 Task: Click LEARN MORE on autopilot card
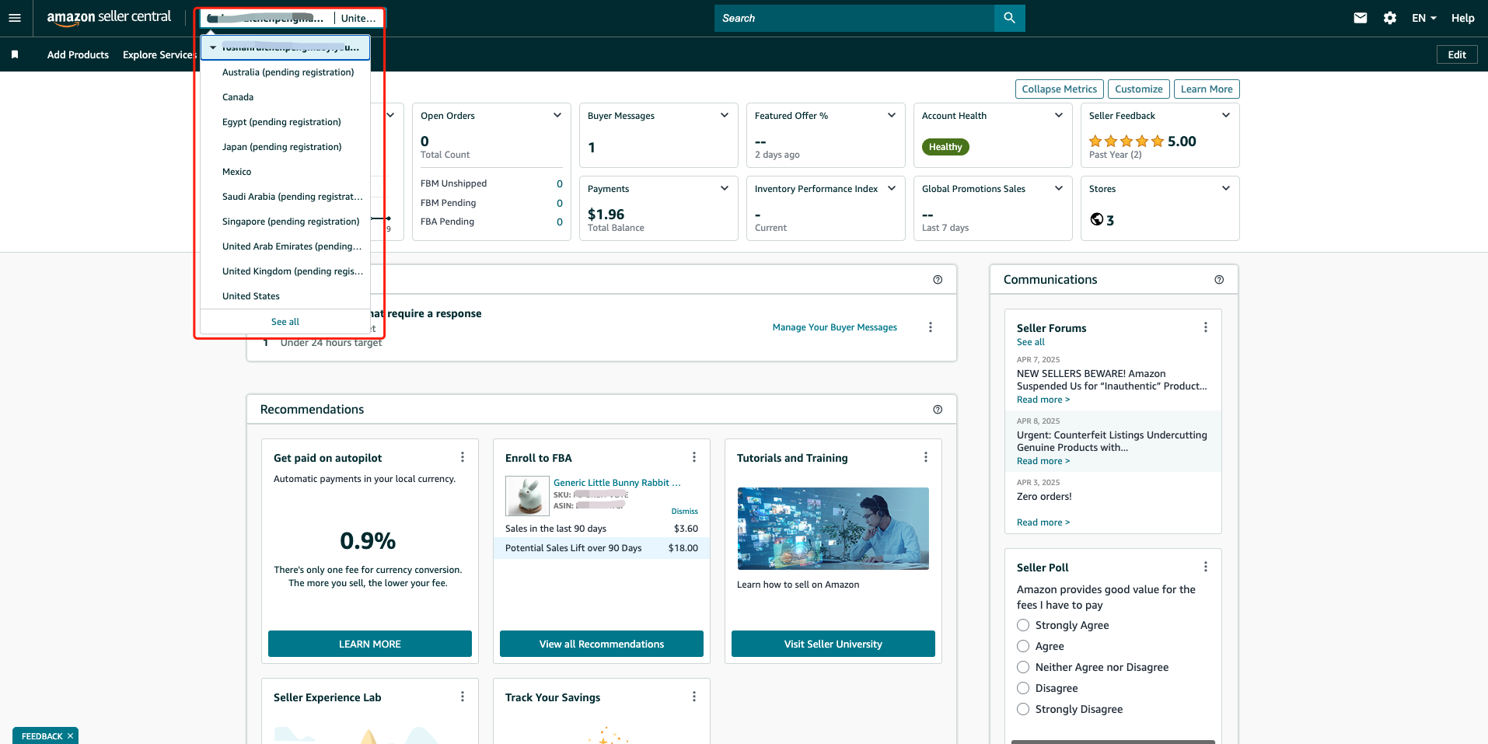pos(370,644)
